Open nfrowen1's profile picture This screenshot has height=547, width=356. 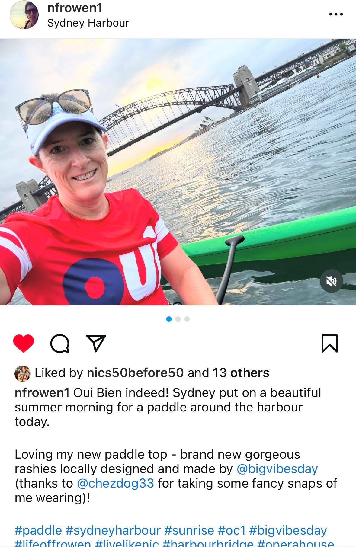24,15
